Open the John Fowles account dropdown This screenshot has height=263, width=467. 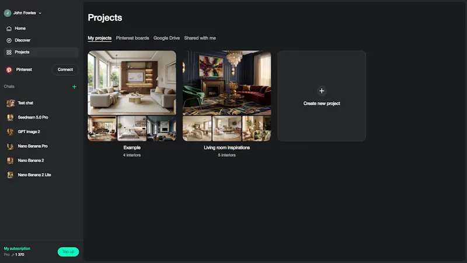pyautogui.click(x=23, y=13)
